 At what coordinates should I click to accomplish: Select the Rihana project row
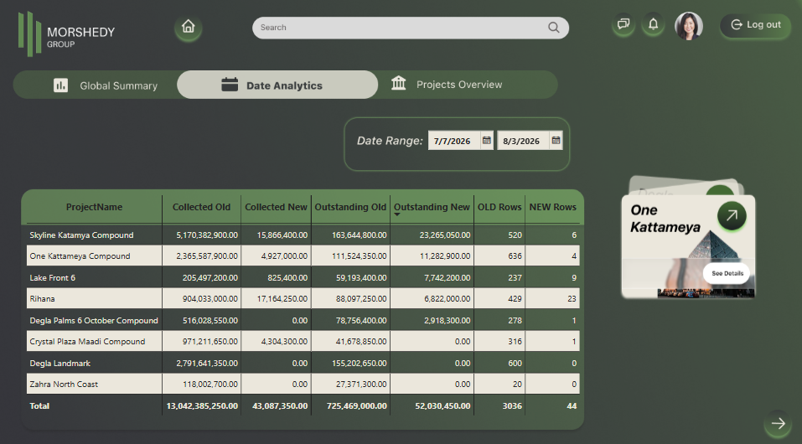[x=303, y=298]
